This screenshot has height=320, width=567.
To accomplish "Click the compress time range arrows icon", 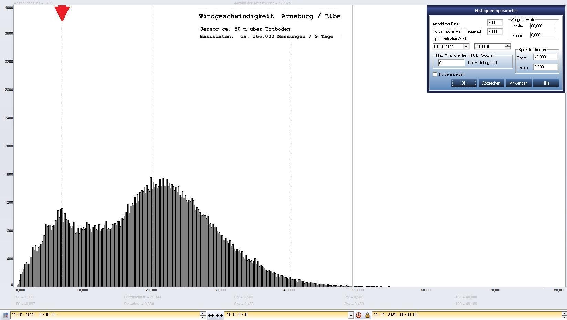I will (x=211, y=315).
